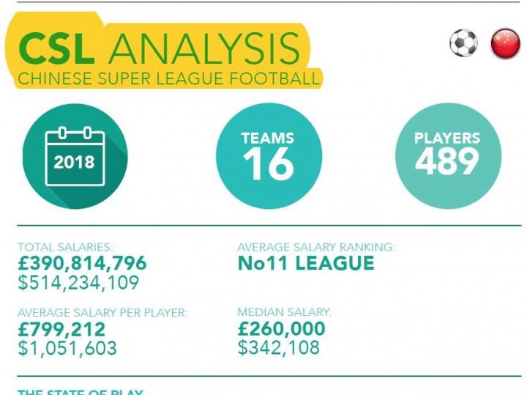Click the Total Salaries label
Screen dimensions: 527x395
[66, 247]
